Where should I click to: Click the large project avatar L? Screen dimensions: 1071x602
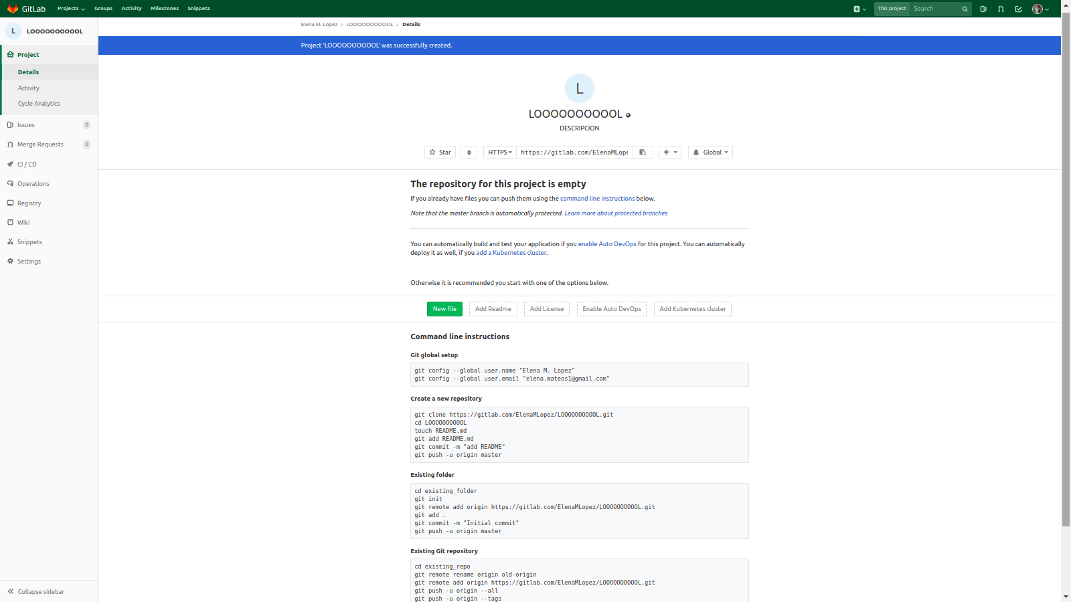pyautogui.click(x=580, y=88)
